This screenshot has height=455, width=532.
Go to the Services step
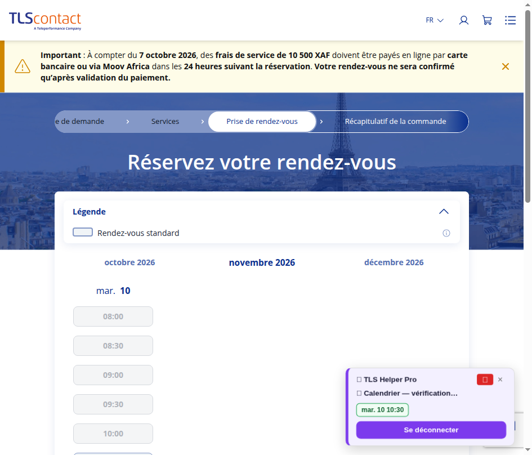(x=165, y=122)
